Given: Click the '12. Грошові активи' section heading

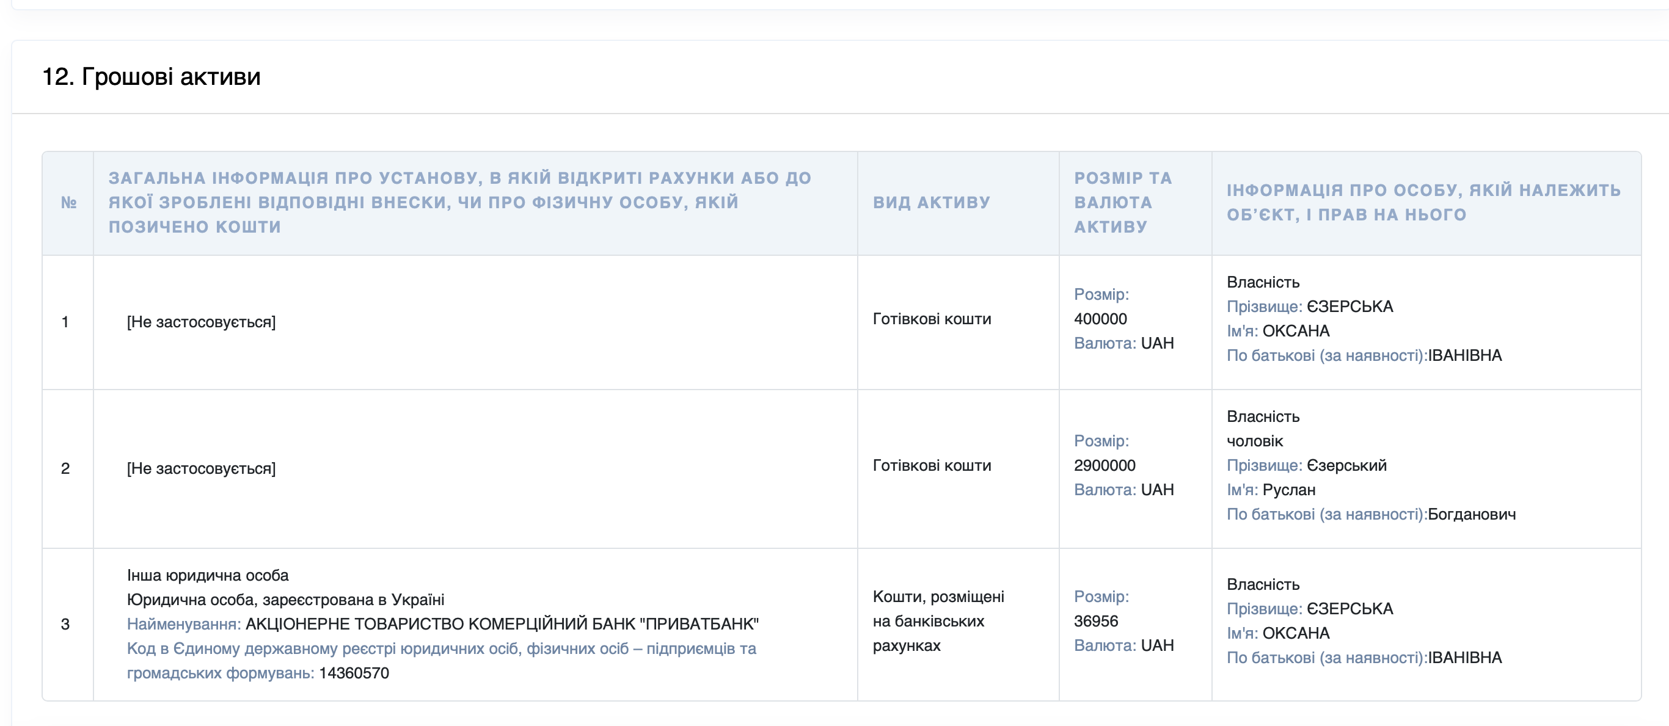Looking at the screenshot, I should [151, 77].
